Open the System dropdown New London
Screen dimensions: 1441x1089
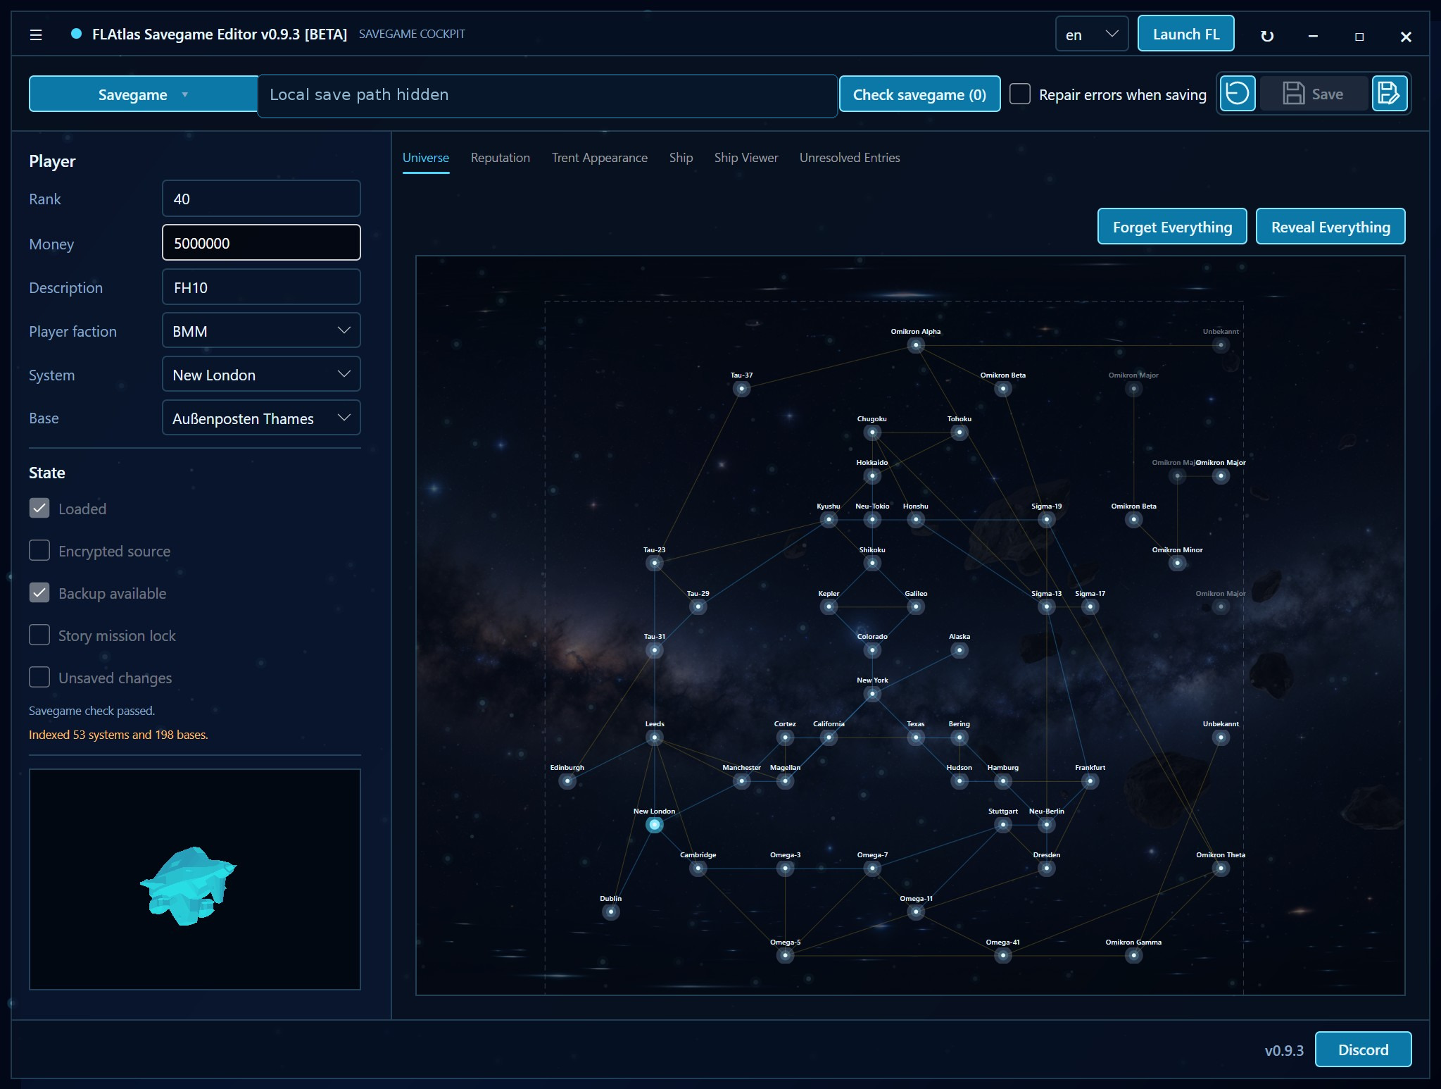(x=261, y=374)
